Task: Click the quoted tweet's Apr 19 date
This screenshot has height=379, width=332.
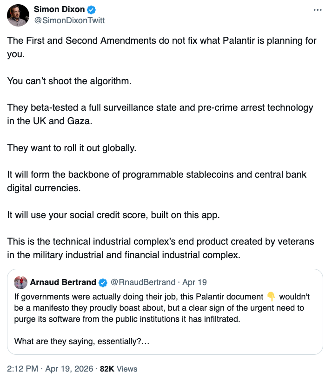Action: coord(195,282)
